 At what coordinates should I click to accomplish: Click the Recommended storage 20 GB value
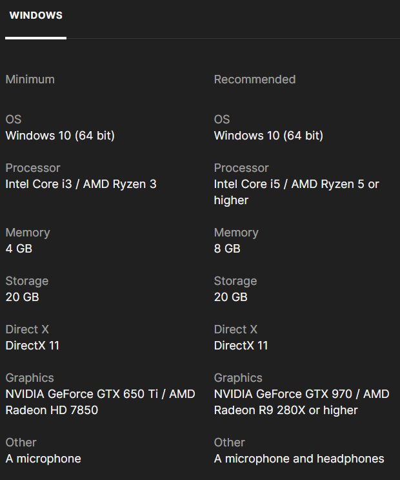(x=230, y=297)
